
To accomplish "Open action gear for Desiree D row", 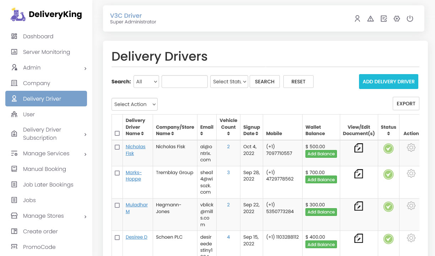I will click(411, 238).
